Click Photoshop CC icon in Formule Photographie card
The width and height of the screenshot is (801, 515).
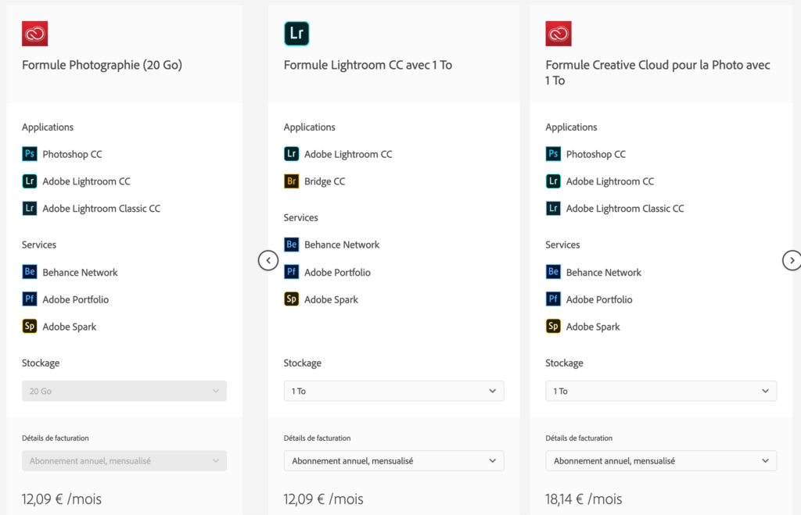(x=30, y=154)
